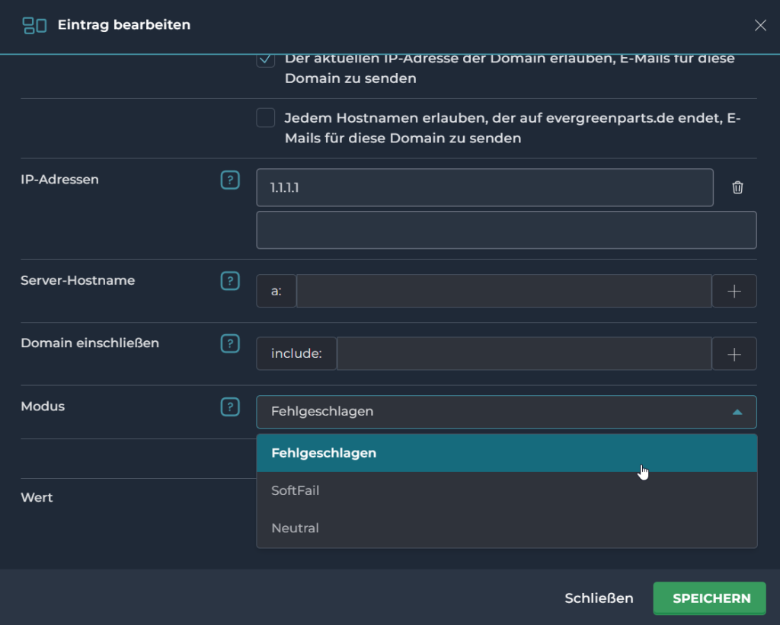
Task: Collapse the Modus dropdown via arrow
Action: pos(737,412)
